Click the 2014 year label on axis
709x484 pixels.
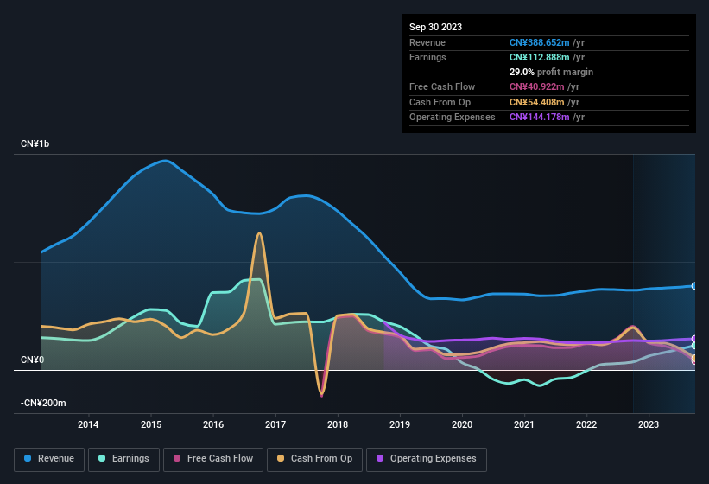click(x=88, y=424)
